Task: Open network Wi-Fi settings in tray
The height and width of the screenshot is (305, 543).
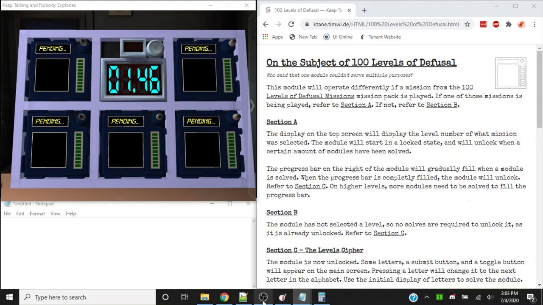Action: (x=478, y=297)
